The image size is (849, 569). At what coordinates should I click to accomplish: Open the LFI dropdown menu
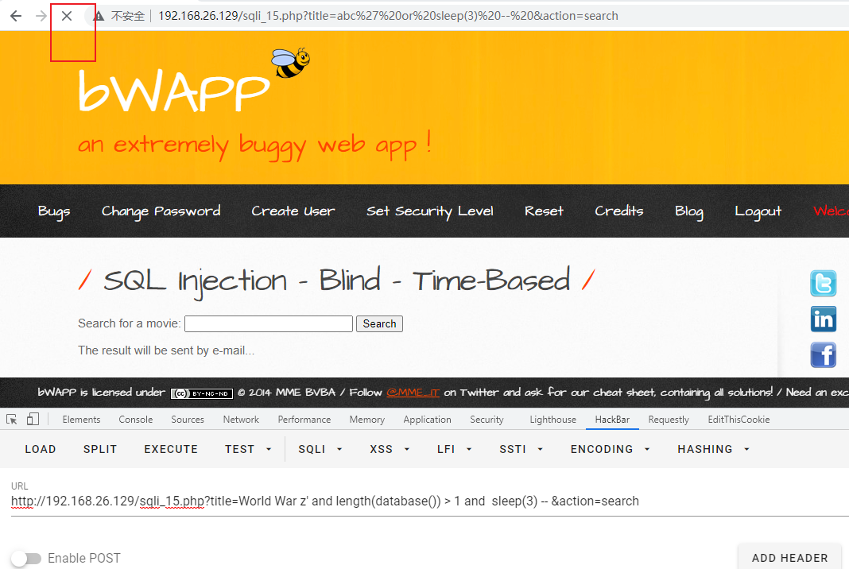pyautogui.click(x=454, y=449)
